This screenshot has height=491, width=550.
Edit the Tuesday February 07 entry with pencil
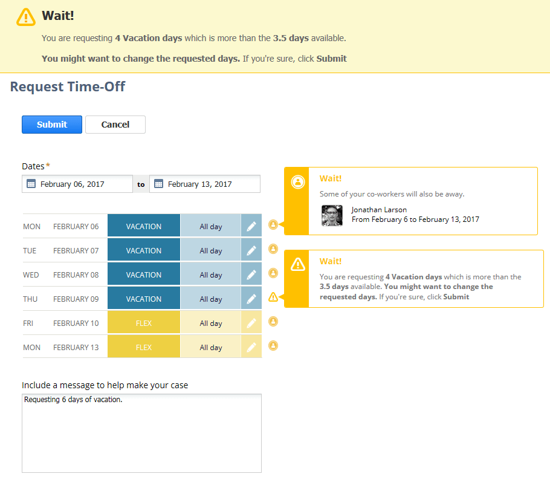(x=251, y=250)
